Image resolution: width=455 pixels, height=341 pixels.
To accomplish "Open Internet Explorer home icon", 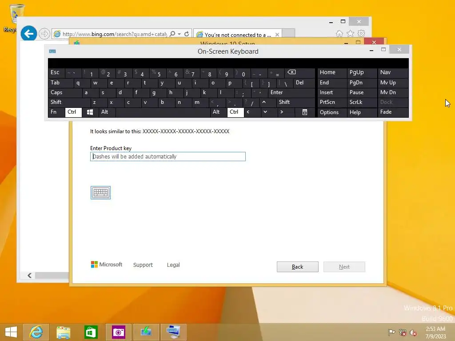I will tap(339, 34).
